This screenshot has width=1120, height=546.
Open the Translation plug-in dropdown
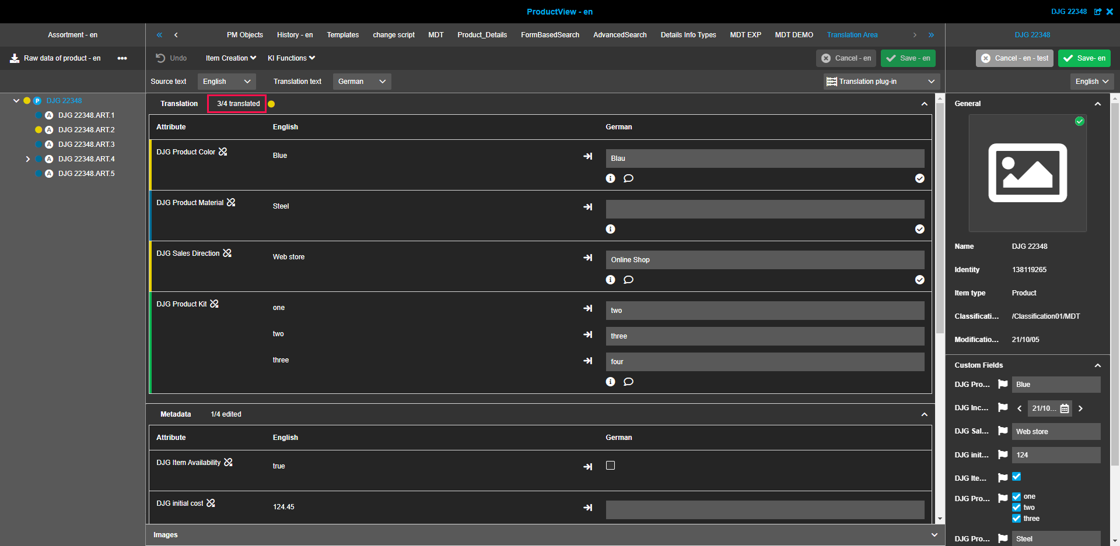pos(880,82)
